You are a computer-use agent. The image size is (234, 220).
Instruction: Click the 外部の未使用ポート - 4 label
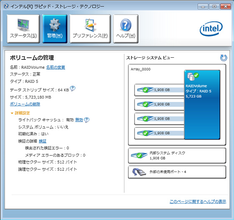point(168,172)
